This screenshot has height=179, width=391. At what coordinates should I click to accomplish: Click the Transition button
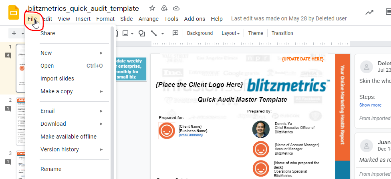coord(282,33)
